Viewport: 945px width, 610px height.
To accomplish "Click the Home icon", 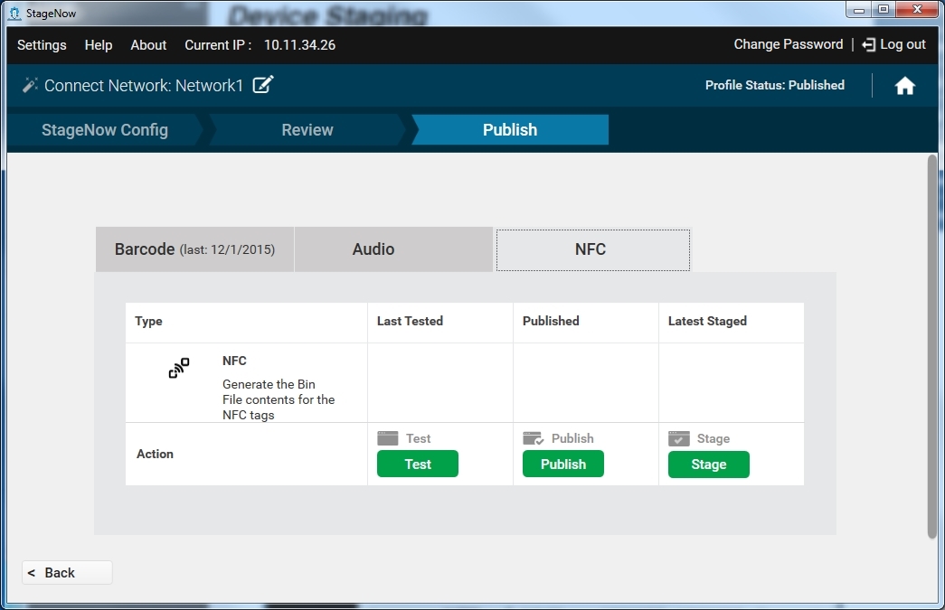I will click(x=904, y=86).
